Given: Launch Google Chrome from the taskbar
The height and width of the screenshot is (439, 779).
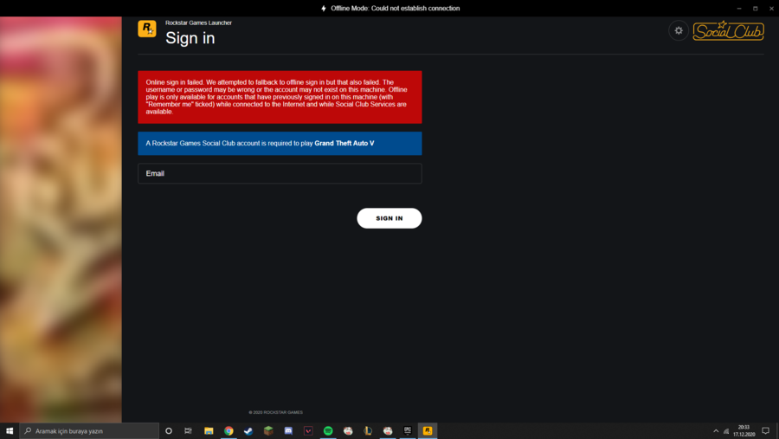Looking at the screenshot, I should (229, 430).
